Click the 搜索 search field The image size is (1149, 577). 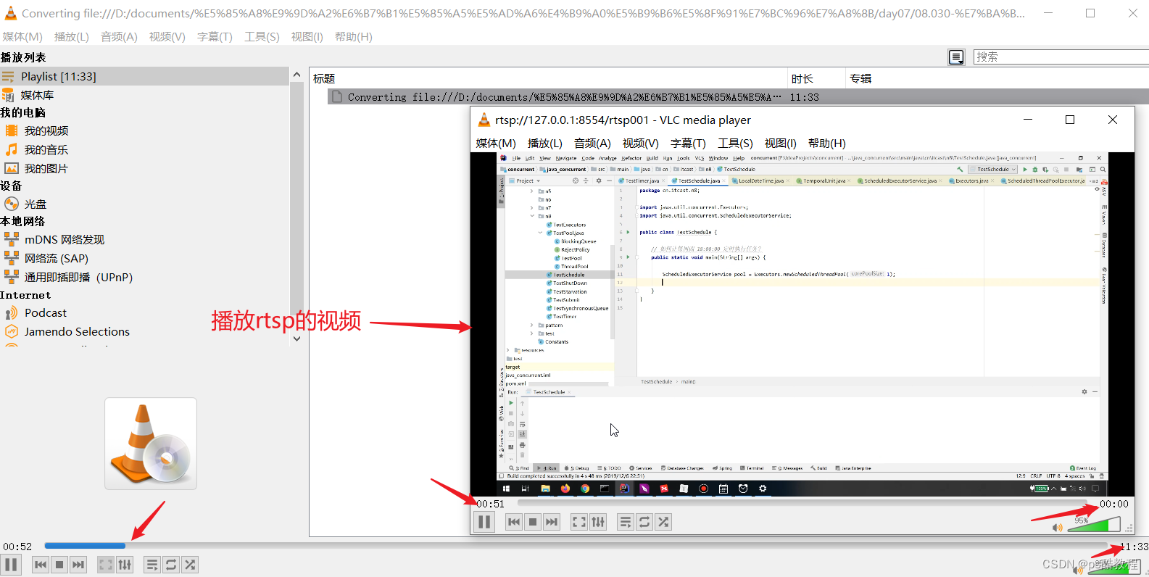tap(1060, 57)
